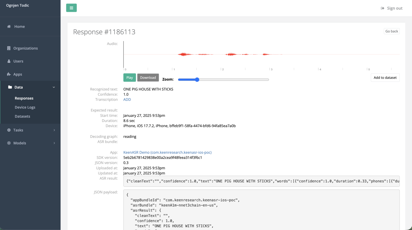Click the Models circle icon
The image size is (412, 230).
pyautogui.click(x=9, y=143)
